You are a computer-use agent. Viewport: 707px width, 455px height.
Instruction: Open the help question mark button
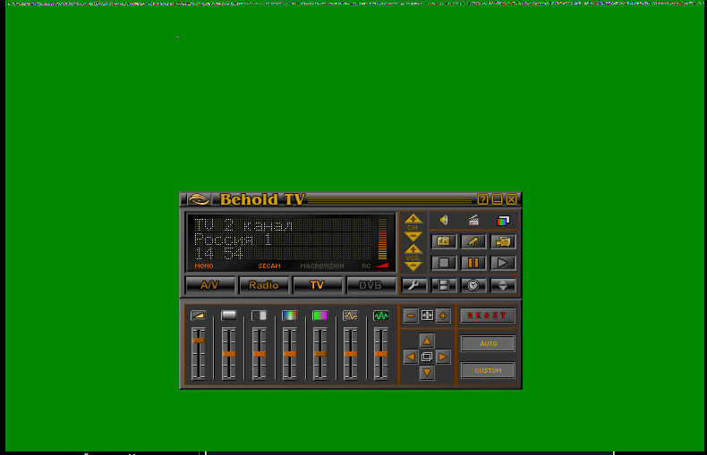482,199
